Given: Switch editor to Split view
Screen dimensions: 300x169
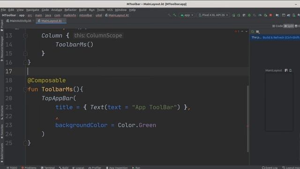Looking at the screenshot, I should (x=289, y=26).
